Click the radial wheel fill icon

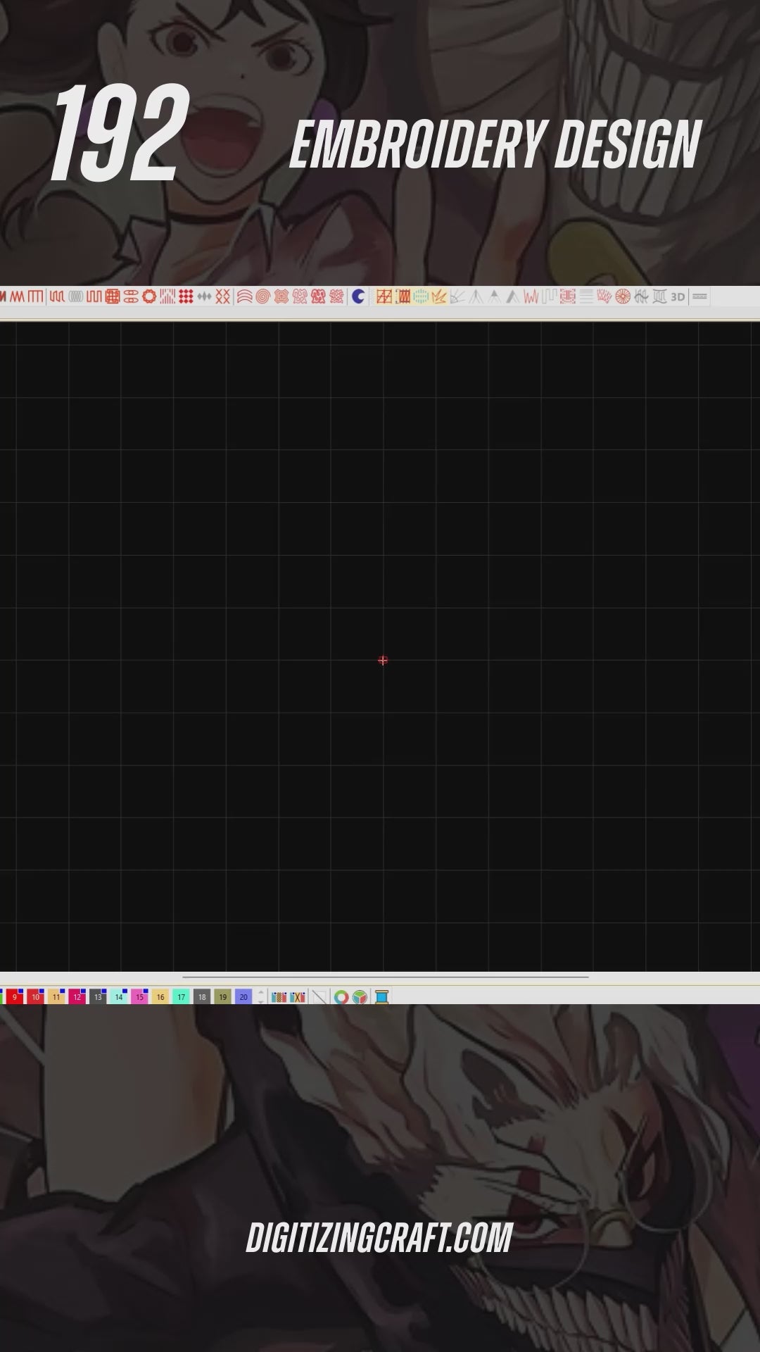(x=623, y=297)
